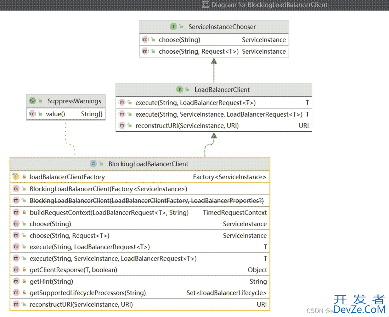Select value() in SuppressWarnings
This screenshot has width=389, height=317.
point(66,114)
